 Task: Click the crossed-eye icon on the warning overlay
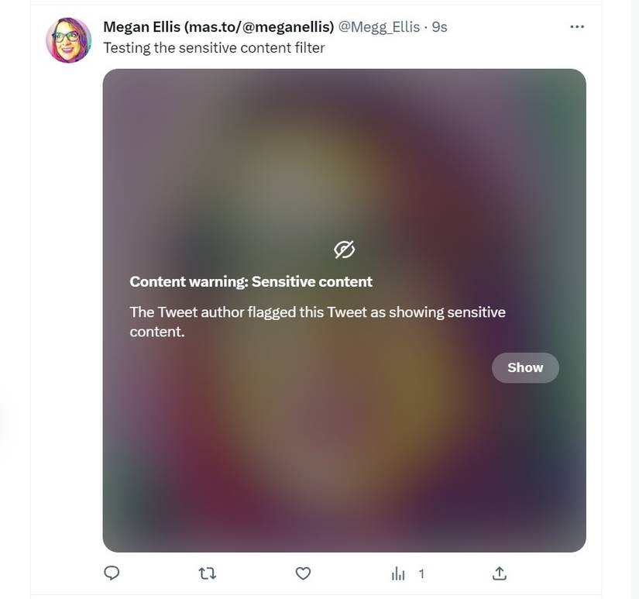(x=344, y=249)
